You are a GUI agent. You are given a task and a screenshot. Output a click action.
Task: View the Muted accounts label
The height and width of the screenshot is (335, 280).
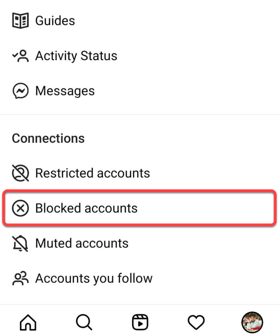coord(82,244)
